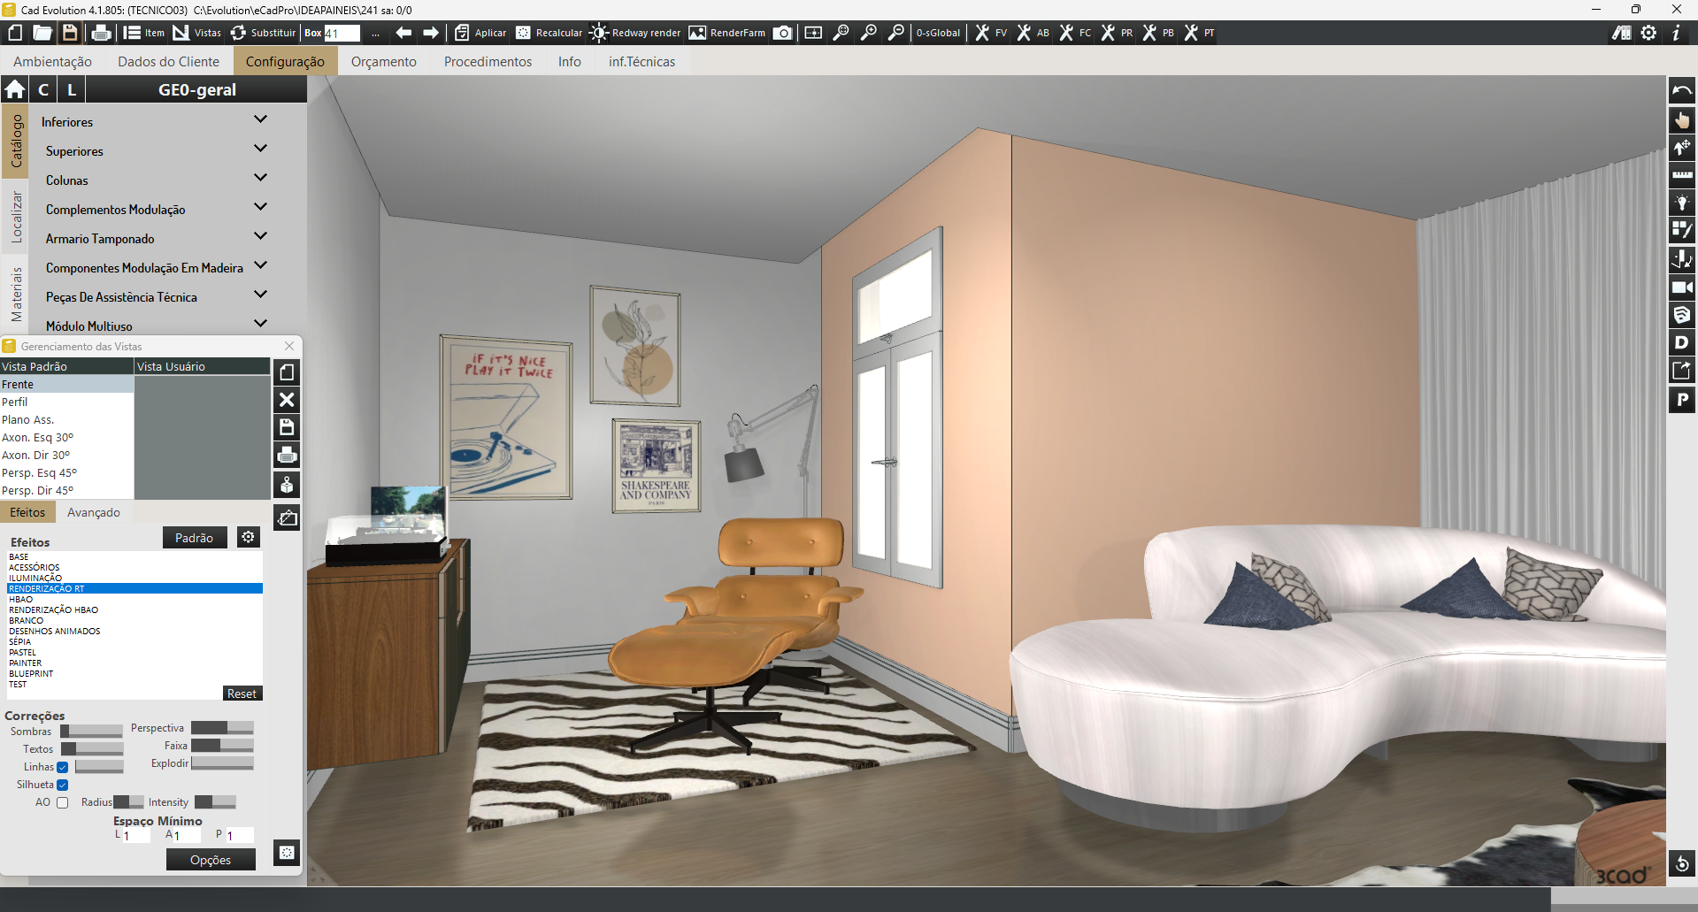The image size is (1698, 912).
Task: Expand Armario Tamponado category
Action: click(260, 236)
